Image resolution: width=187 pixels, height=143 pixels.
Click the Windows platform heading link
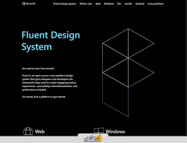(115, 132)
